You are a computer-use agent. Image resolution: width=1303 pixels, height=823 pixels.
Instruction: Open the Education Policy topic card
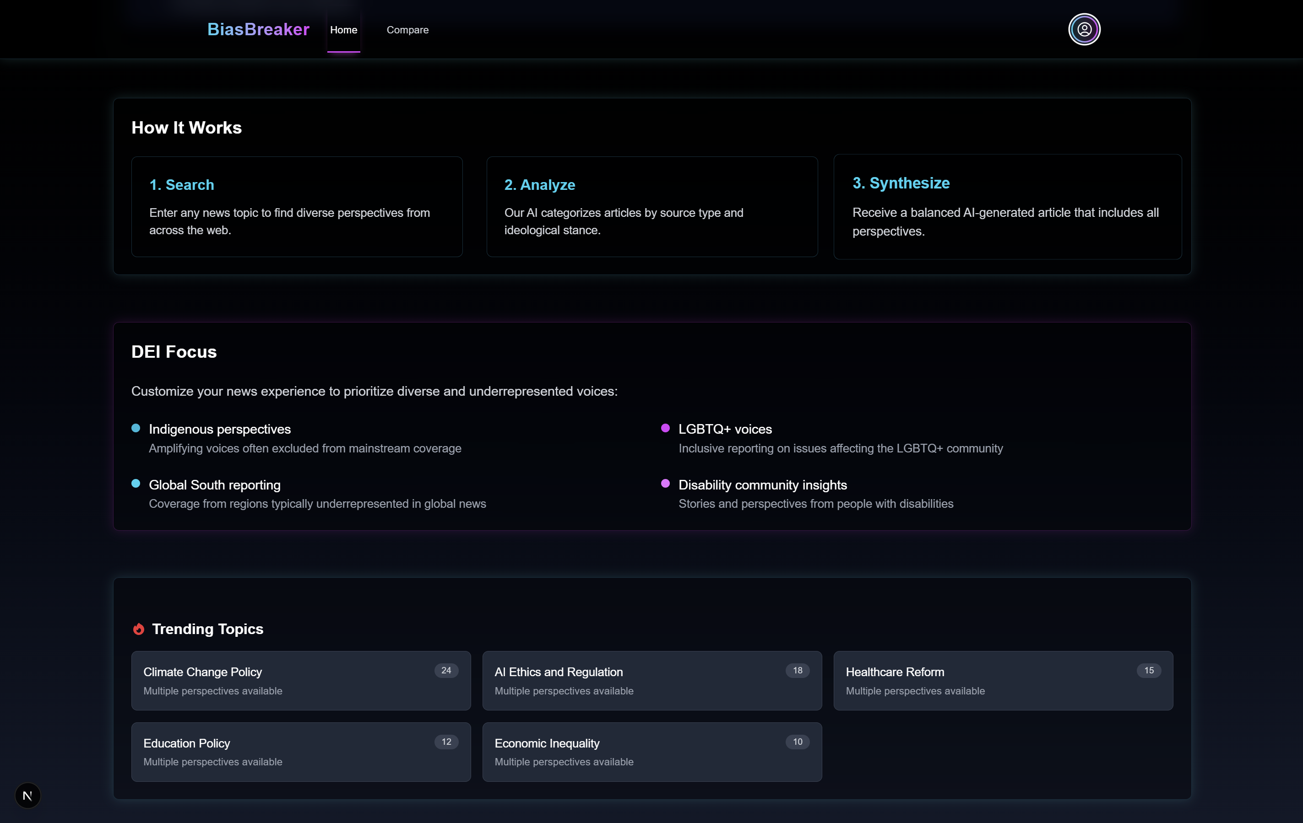point(301,752)
